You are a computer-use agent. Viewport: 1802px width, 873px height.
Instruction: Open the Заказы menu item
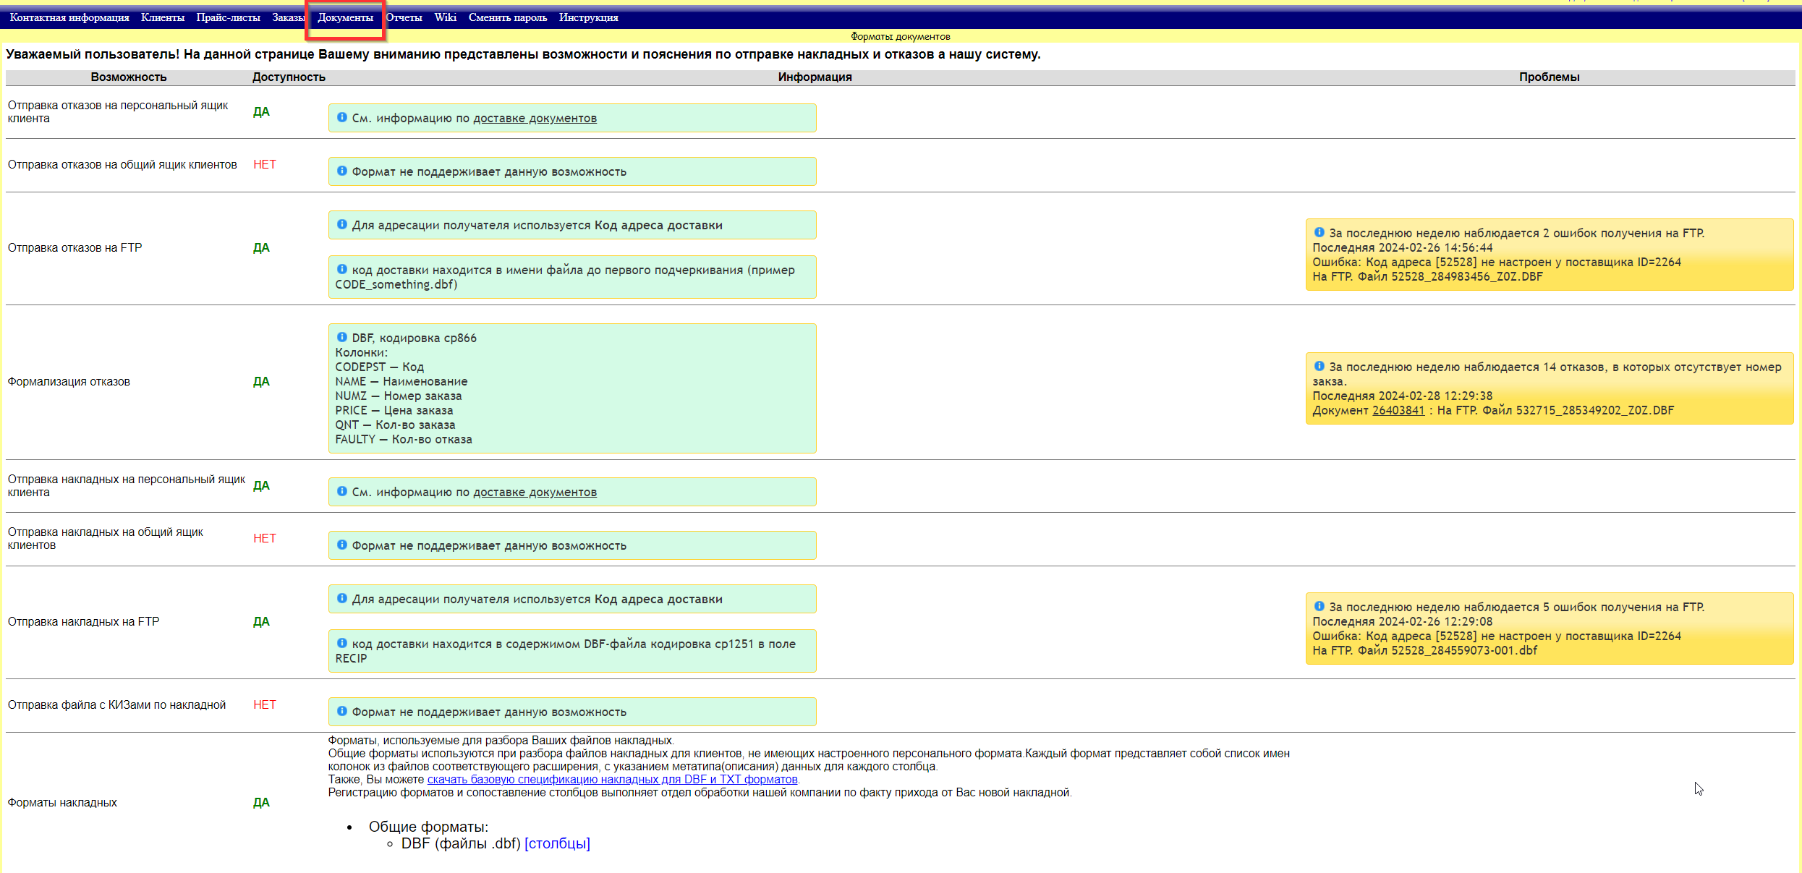click(288, 17)
